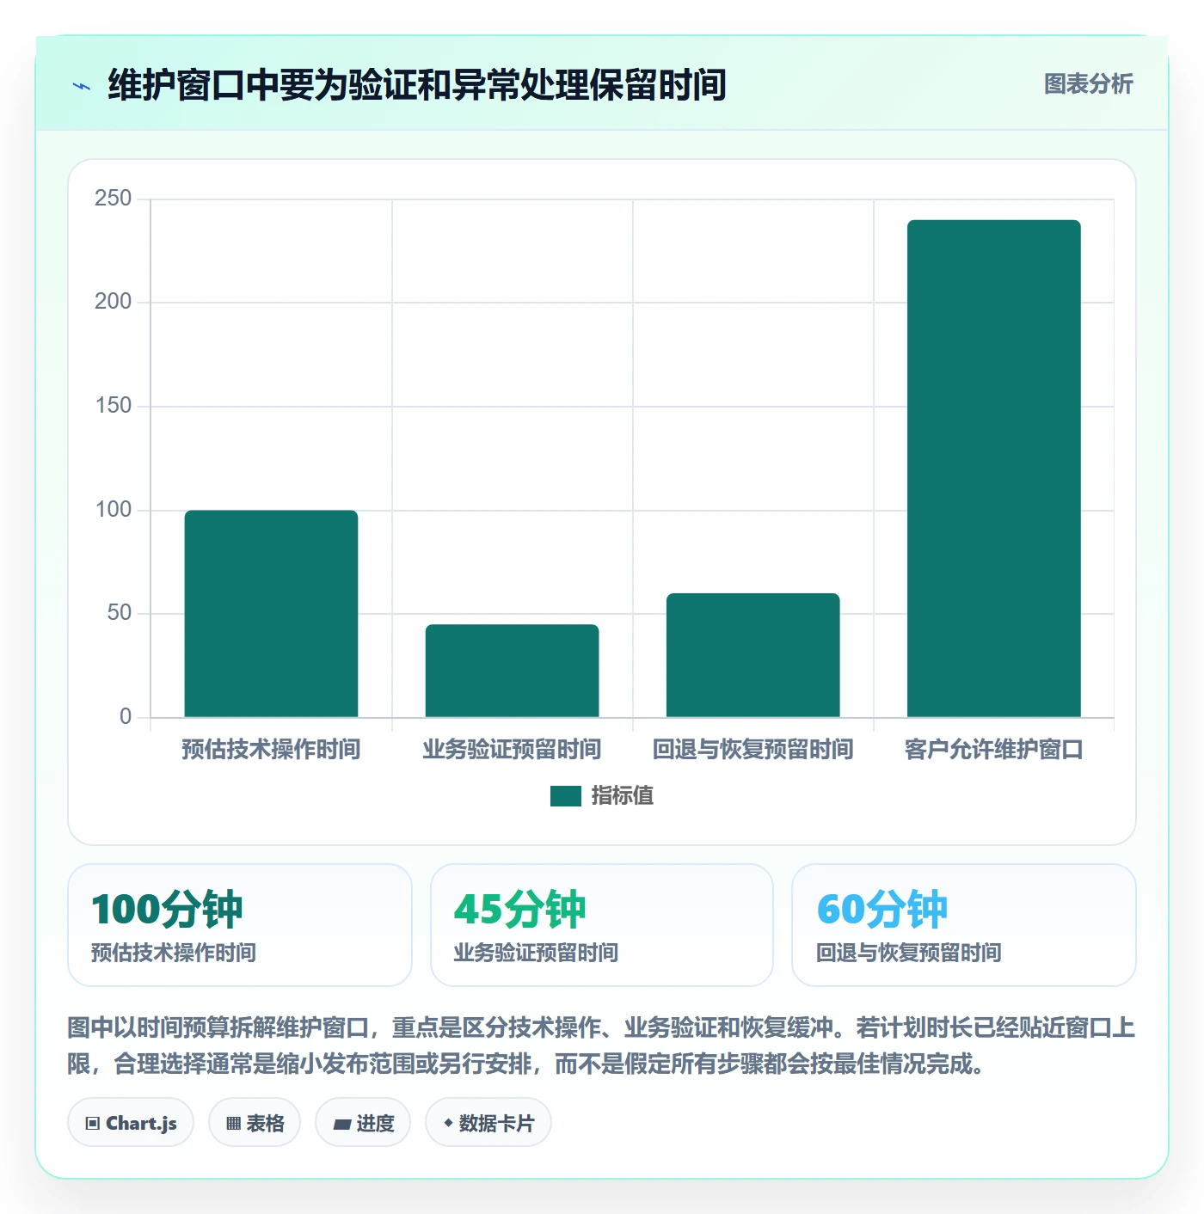Select the 进度 tag chip
Image resolution: width=1204 pixels, height=1214 pixels.
point(363,1123)
